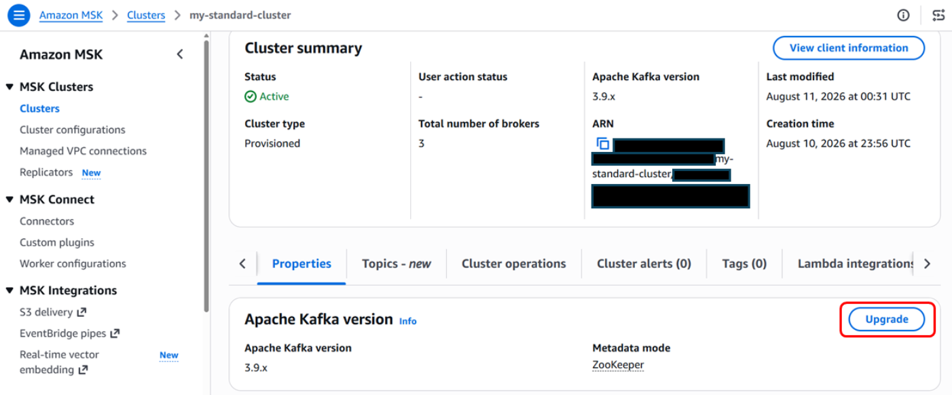Click the external link icon beside S3 delivery
Image resolution: width=952 pixels, height=395 pixels.
pos(81,312)
